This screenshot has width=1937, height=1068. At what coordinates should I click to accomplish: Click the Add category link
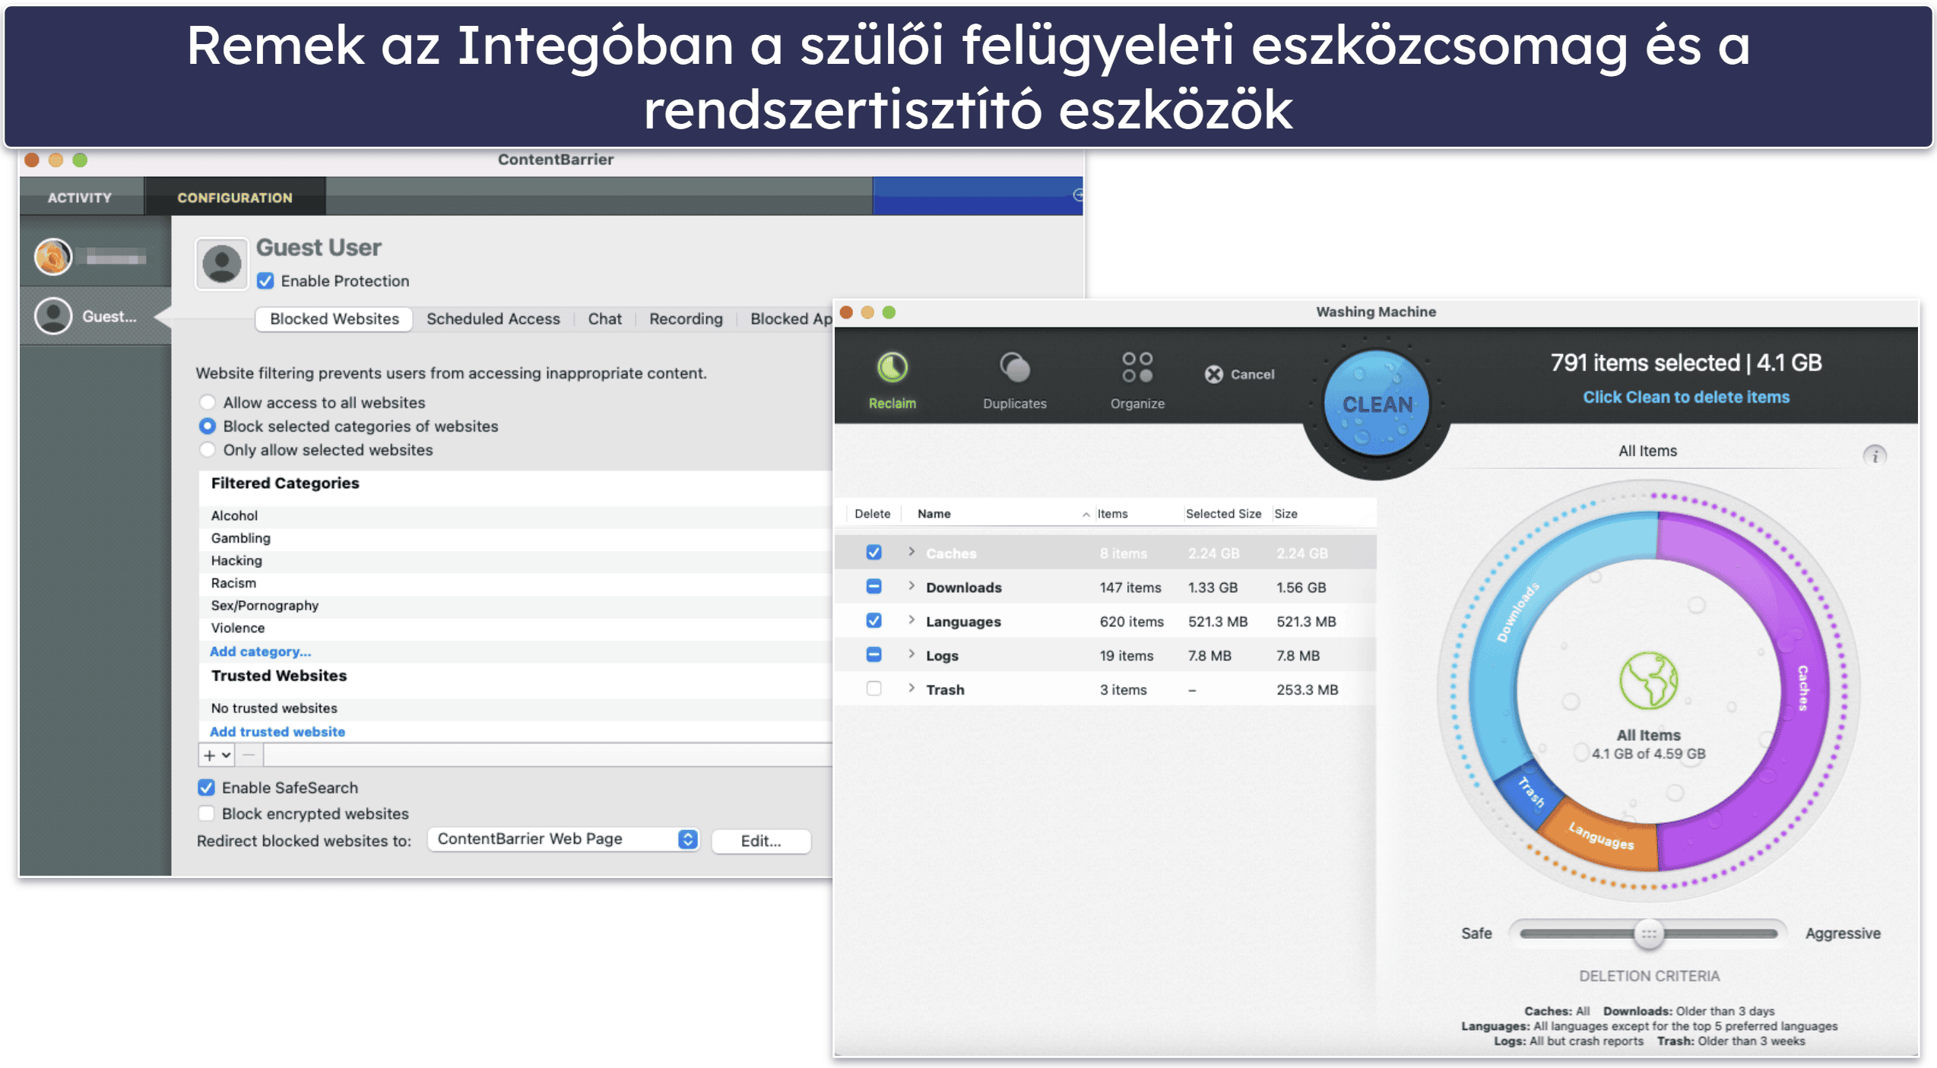[x=260, y=651]
